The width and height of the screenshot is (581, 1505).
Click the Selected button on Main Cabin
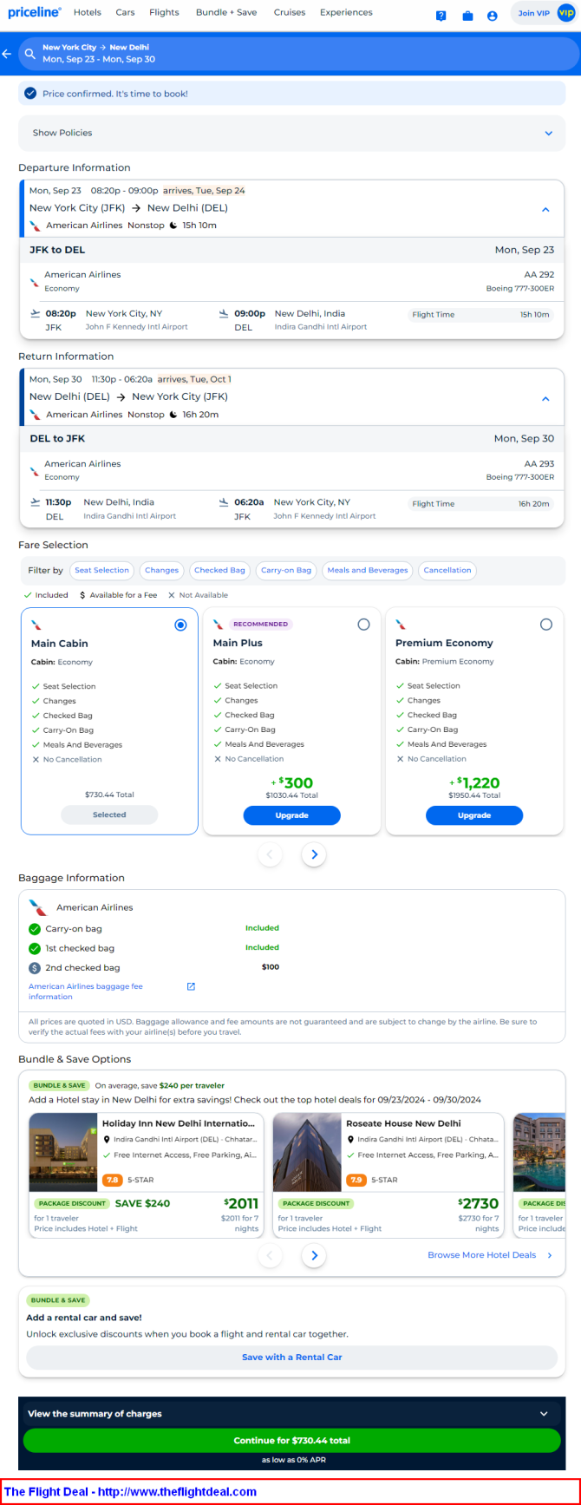point(109,815)
